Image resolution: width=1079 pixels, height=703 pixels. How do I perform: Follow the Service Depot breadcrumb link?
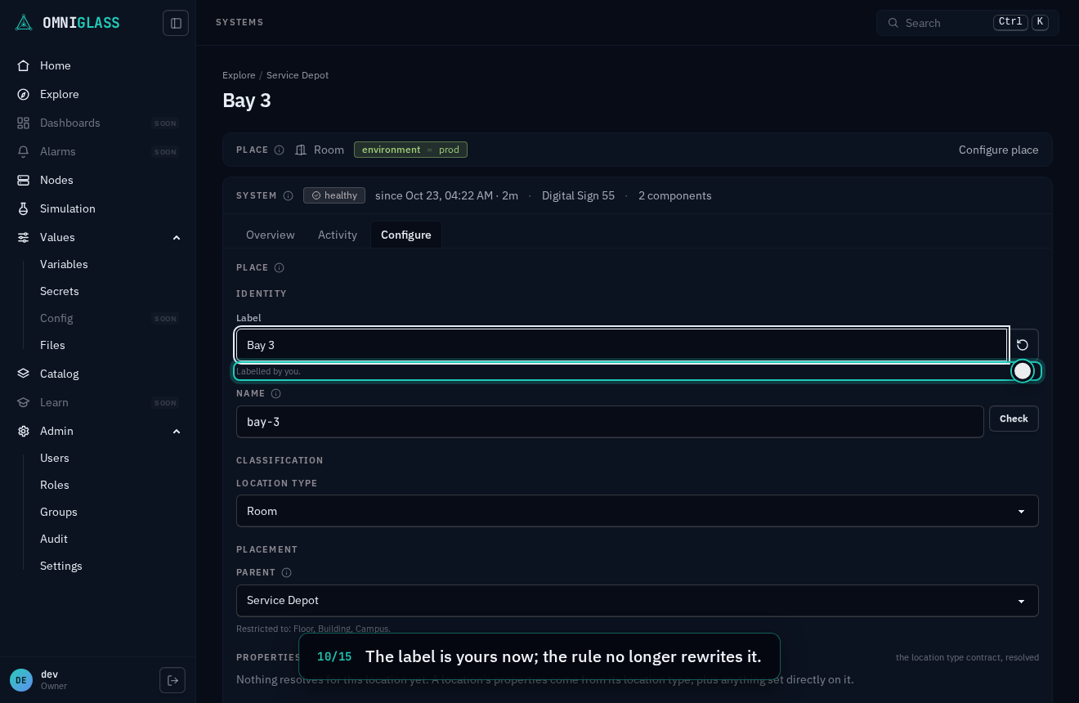(298, 75)
